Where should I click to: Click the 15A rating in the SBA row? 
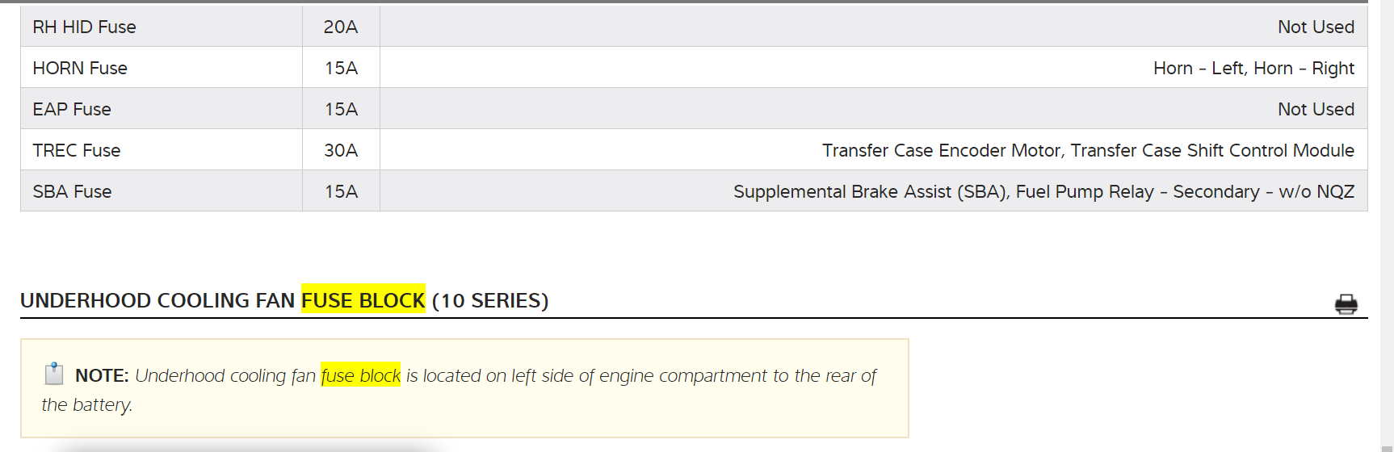[341, 191]
